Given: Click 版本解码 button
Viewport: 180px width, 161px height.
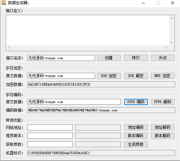Looking at the screenshot, I should tap(163, 136).
